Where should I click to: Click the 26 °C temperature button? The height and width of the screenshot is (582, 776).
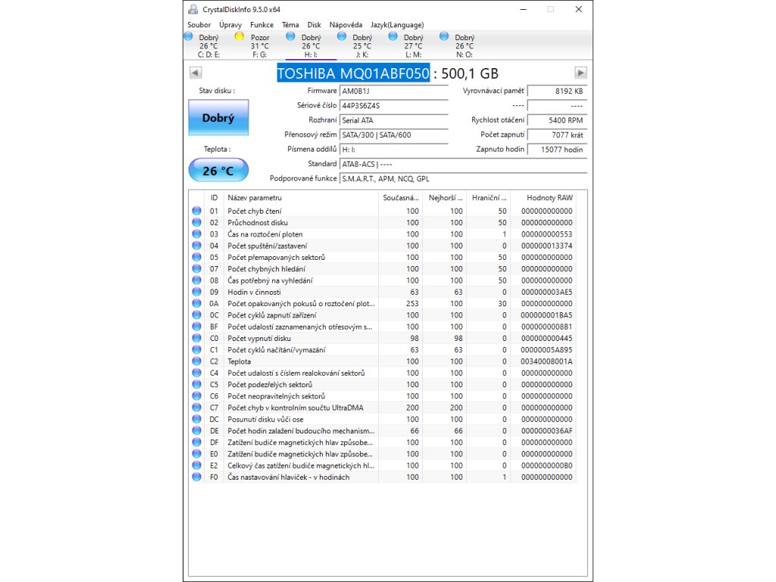click(218, 171)
